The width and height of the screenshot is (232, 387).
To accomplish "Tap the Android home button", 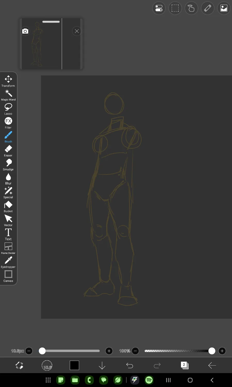I will click(x=190, y=380).
